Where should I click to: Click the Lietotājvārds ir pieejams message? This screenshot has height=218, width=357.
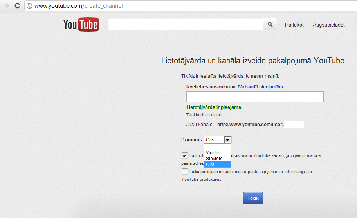pyautogui.click(x=214, y=107)
